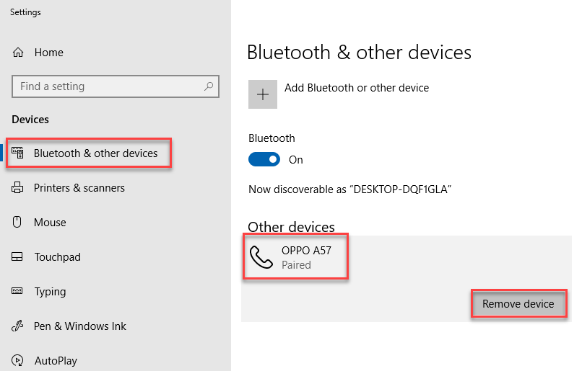
Task: Click the OPPO A57 phone icon
Action: pos(261,257)
